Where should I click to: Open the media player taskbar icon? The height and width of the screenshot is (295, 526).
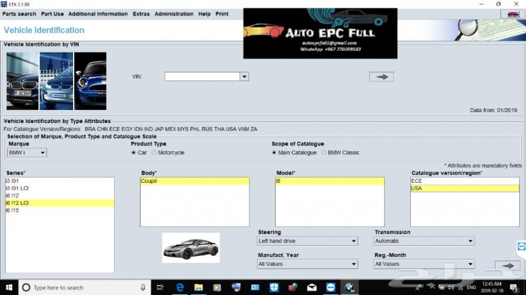click(x=217, y=287)
